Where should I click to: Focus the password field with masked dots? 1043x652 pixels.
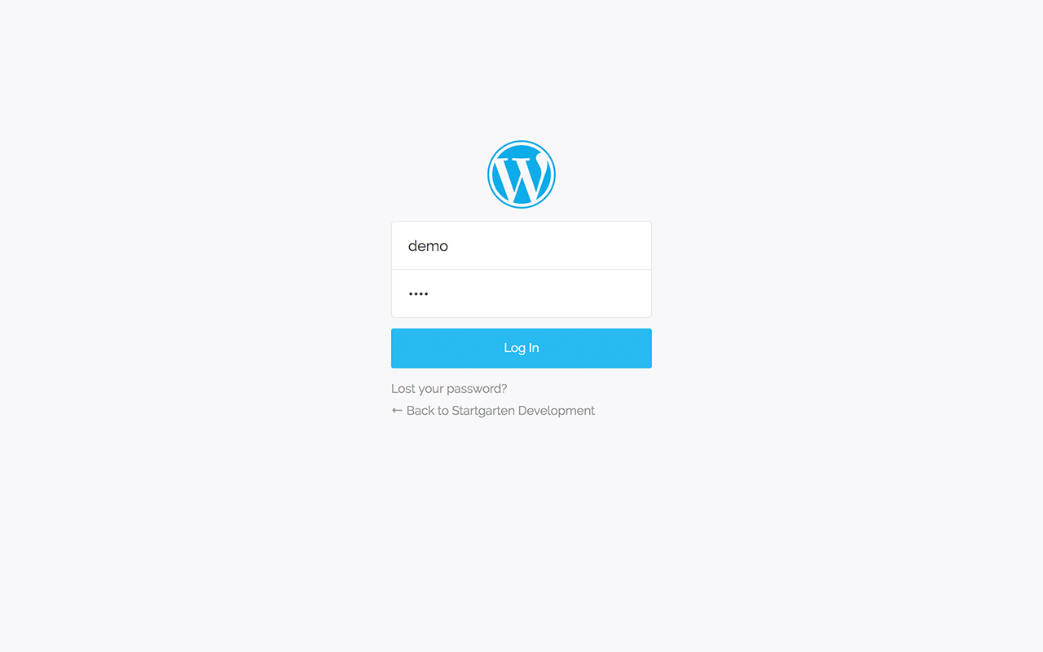pyautogui.click(x=521, y=293)
